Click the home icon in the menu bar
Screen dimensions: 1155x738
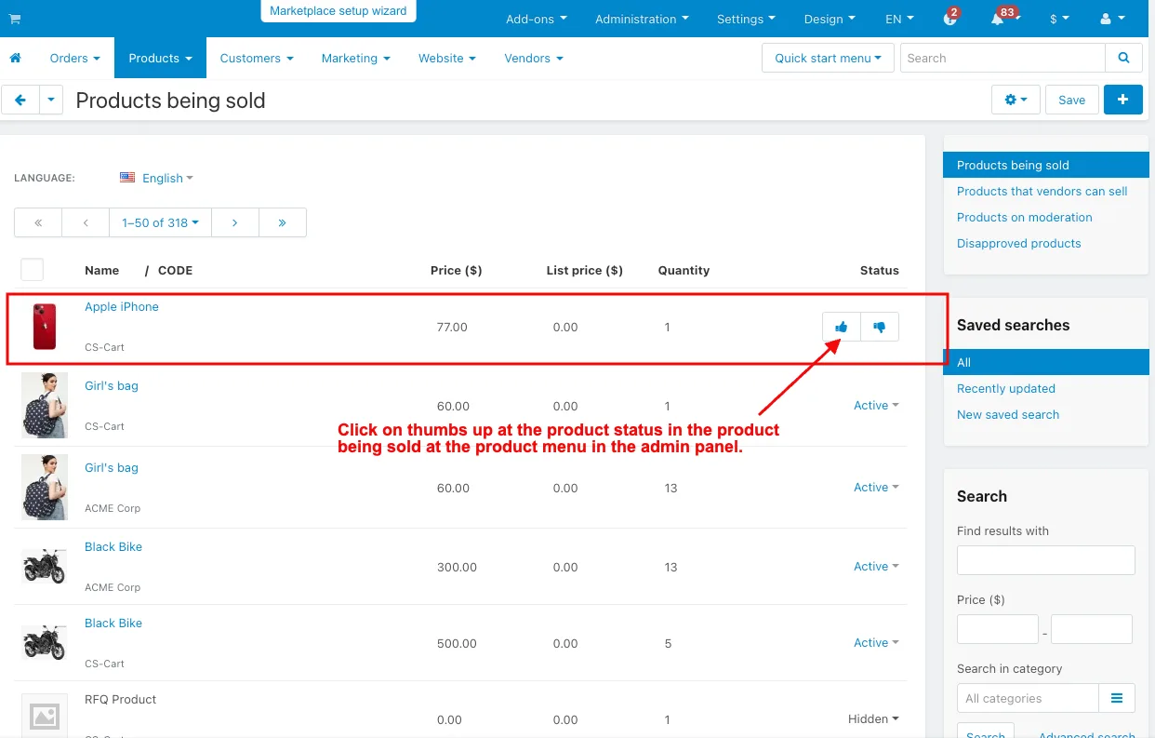pos(15,58)
